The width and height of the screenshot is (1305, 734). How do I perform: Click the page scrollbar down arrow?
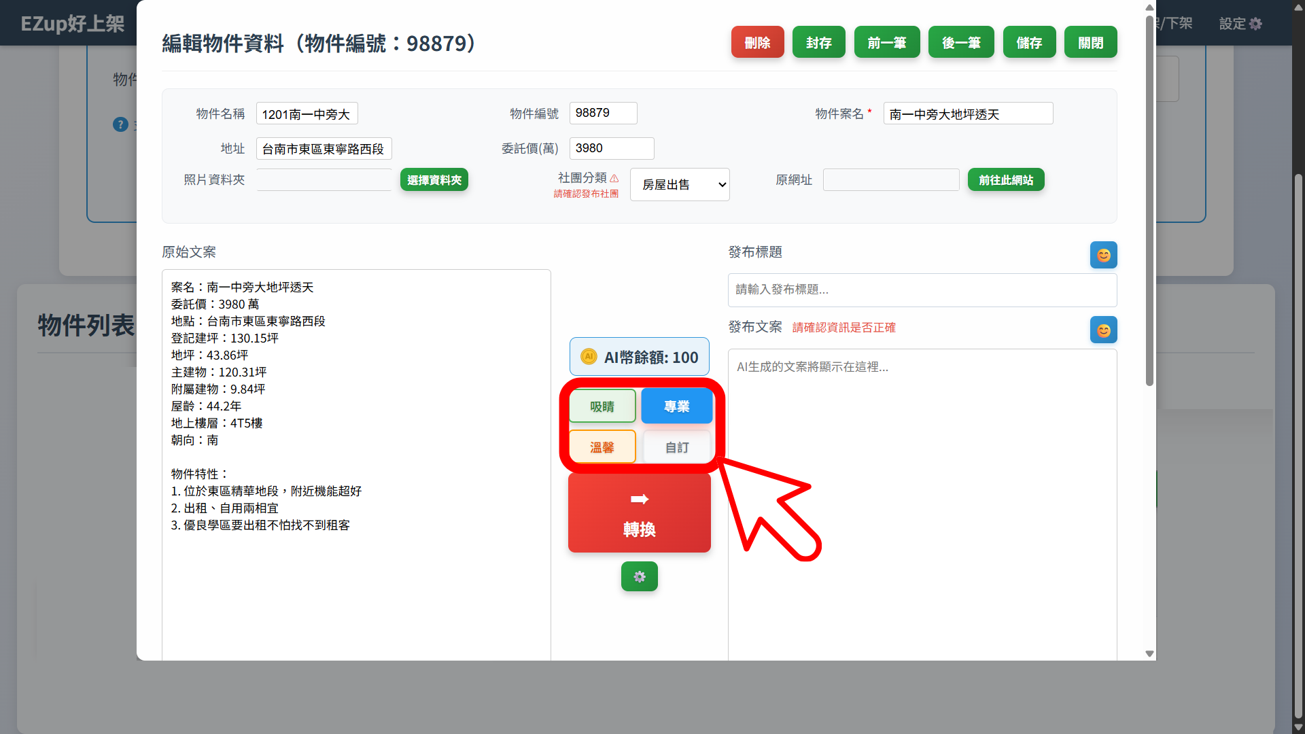click(1298, 727)
